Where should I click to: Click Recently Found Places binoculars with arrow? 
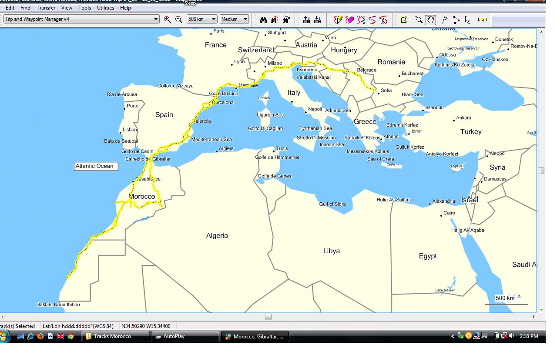[x=286, y=20]
